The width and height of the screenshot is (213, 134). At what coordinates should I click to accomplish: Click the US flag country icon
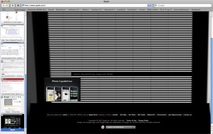pos(103,127)
